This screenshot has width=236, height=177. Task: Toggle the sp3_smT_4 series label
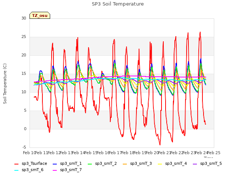pos(176,164)
